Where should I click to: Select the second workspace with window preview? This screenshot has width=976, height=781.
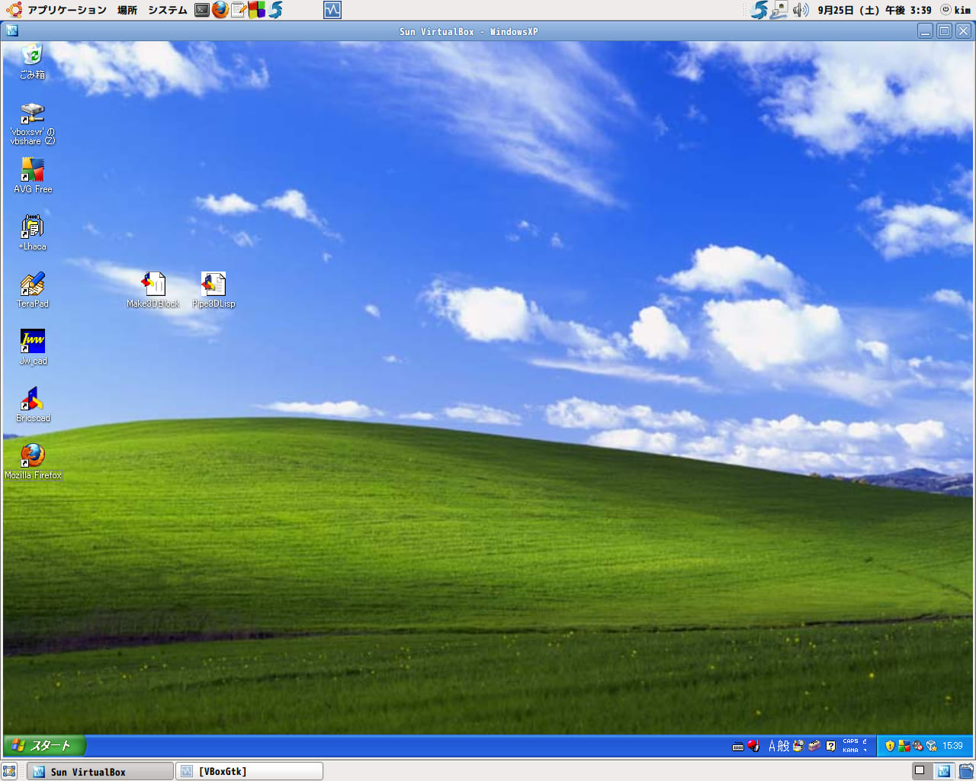coord(943,770)
